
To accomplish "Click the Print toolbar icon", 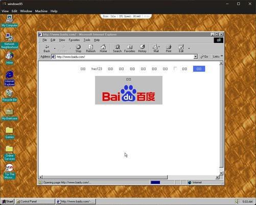I will point(169,48).
